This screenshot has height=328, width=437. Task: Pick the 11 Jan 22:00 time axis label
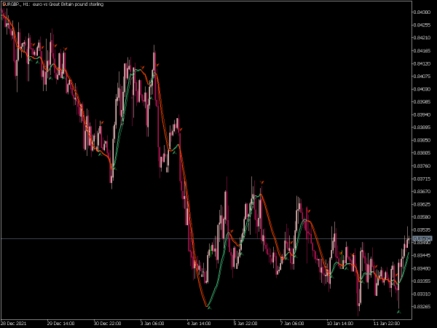pyautogui.click(x=387, y=323)
